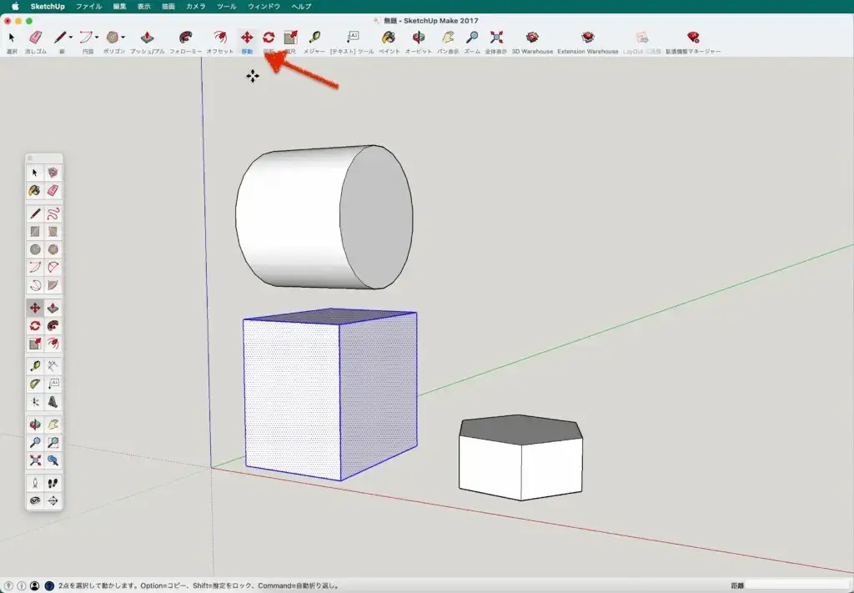Select the Freehand squiggle tool in floating palette
The width and height of the screenshot is (854, 593).
53,214
